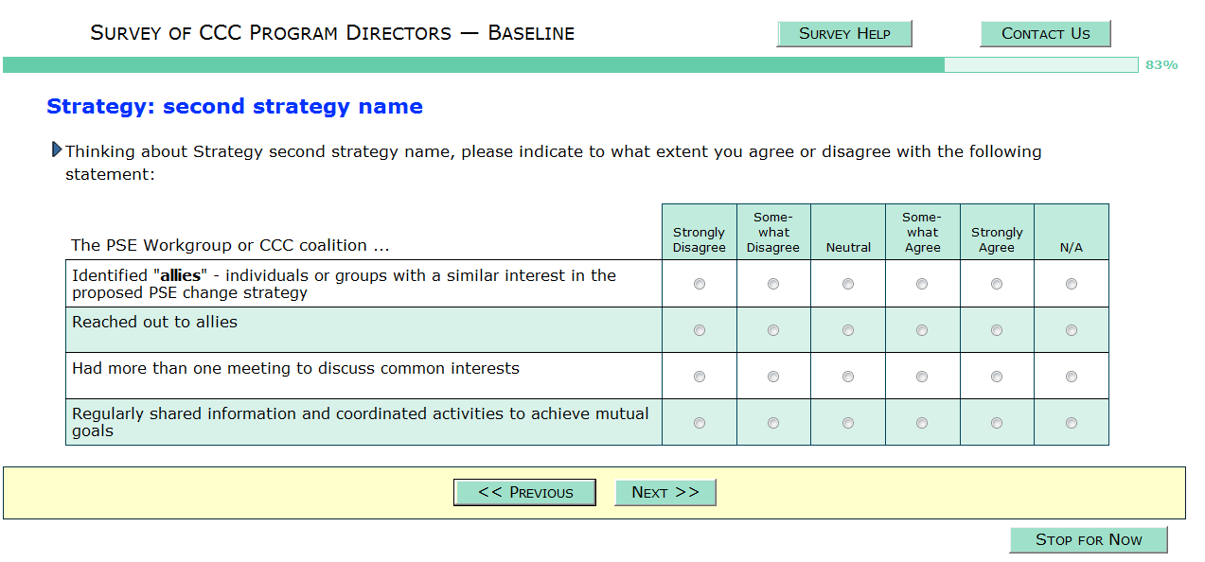The width and height of the screenshot is (1205, 562).
Task: Choose Strongly Agree for Regularly shared information
Action: coord(997,423)
